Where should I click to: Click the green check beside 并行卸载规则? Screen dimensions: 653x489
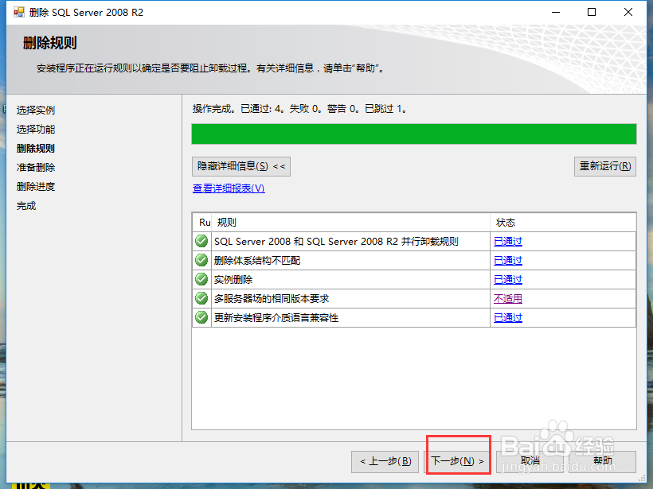[201, 241]
